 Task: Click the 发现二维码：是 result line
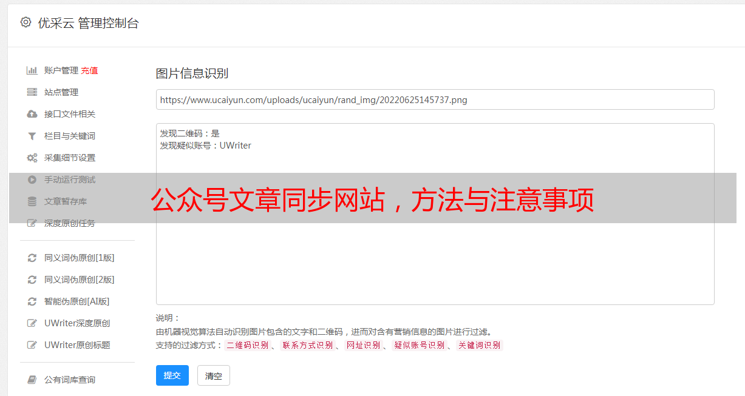click(x=189, y=133)
